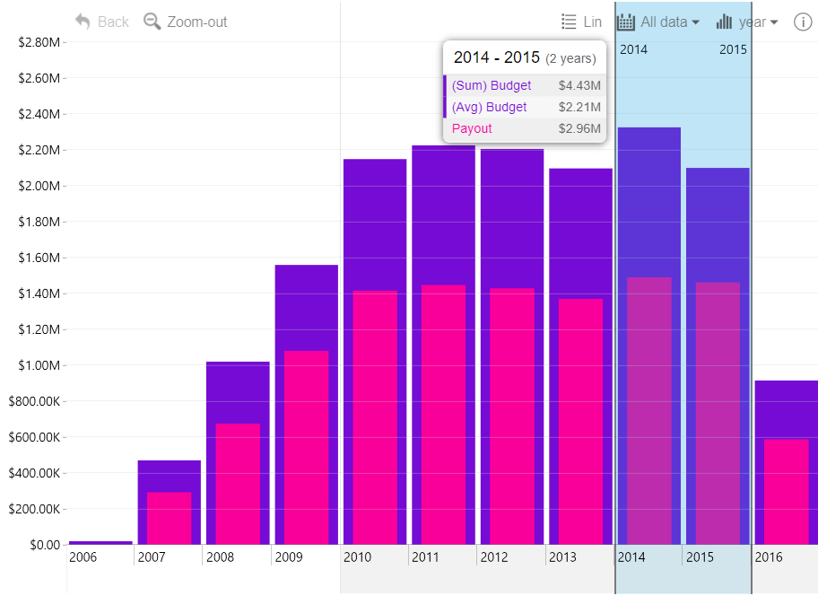Select the 2016 label on the x-axis
Viewport: 818px width, 596px height.
point(769,557)
